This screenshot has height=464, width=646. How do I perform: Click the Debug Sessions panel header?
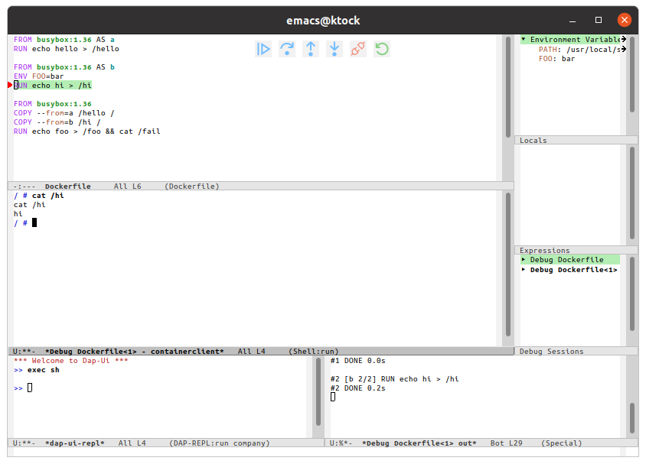point(551,352)
